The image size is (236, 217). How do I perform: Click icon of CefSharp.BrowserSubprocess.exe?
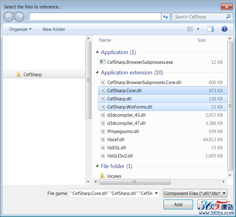tap(102, 62)
